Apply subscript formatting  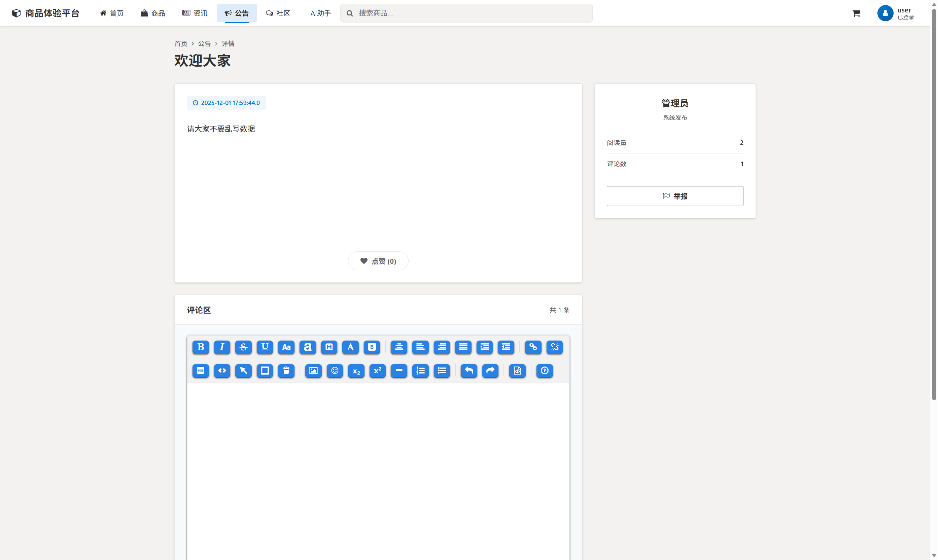click(356, 371)
